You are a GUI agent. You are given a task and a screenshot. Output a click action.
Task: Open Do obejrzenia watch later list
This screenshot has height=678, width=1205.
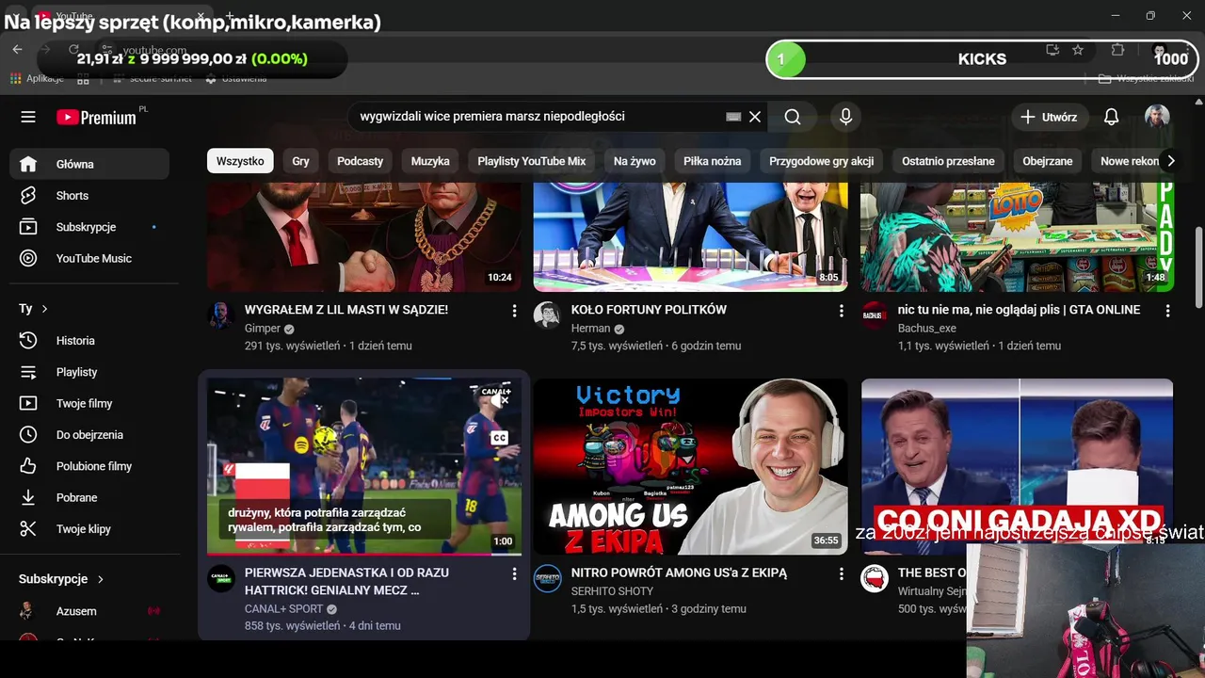click(x=89, y=434)
